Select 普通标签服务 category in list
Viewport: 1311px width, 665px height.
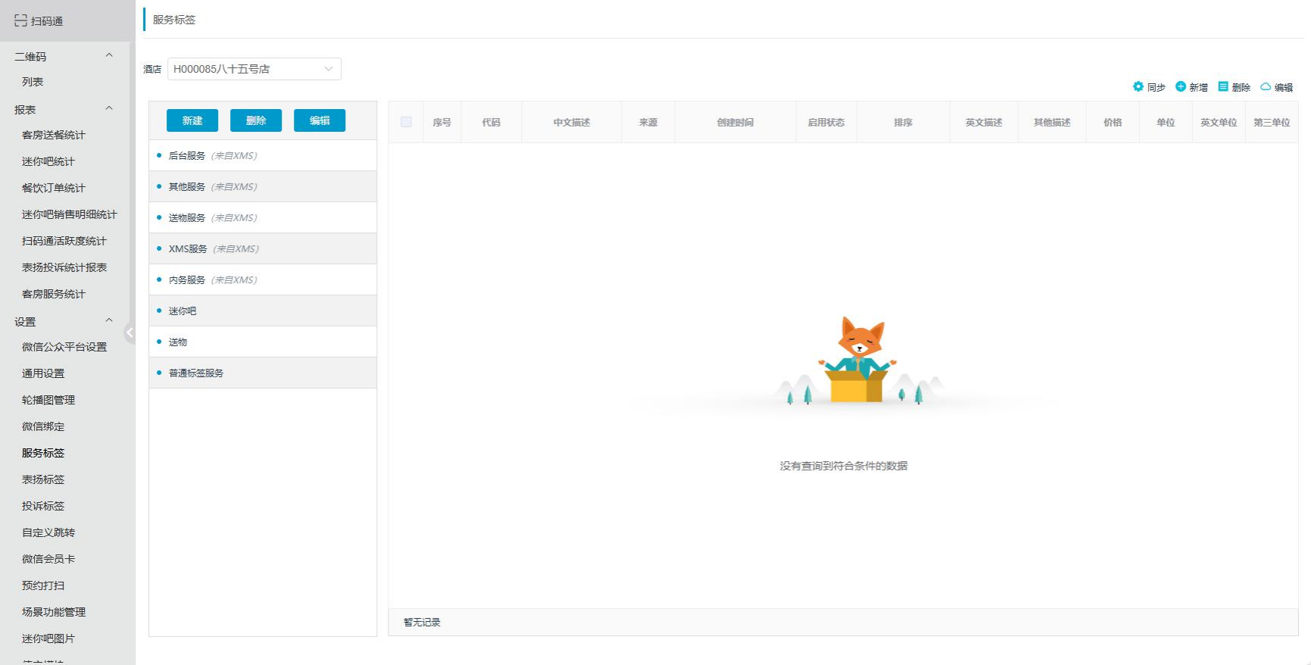pos(196,373)
